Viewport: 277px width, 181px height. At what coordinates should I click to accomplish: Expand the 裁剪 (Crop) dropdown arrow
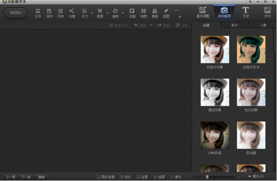(107, 12)
